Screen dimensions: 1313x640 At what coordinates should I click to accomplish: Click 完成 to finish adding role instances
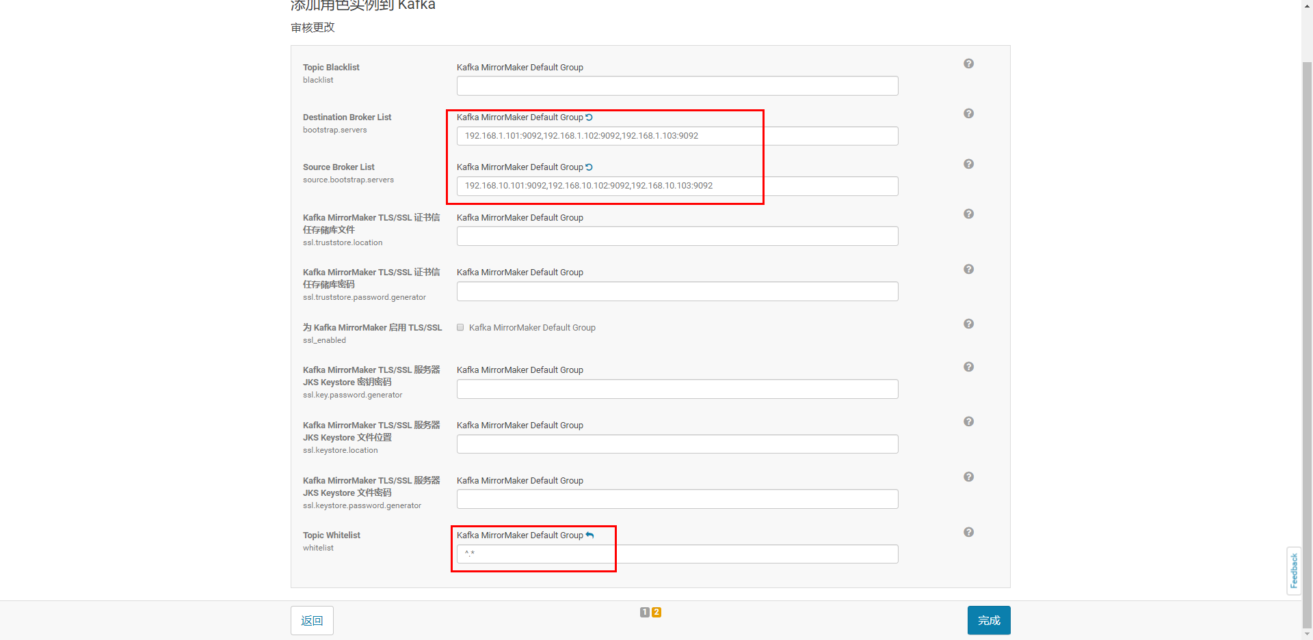click(988, 620)
